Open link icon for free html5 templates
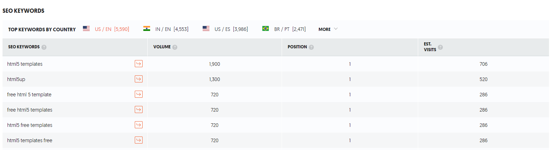Screen dimensions: 554x150 (139, 110)
